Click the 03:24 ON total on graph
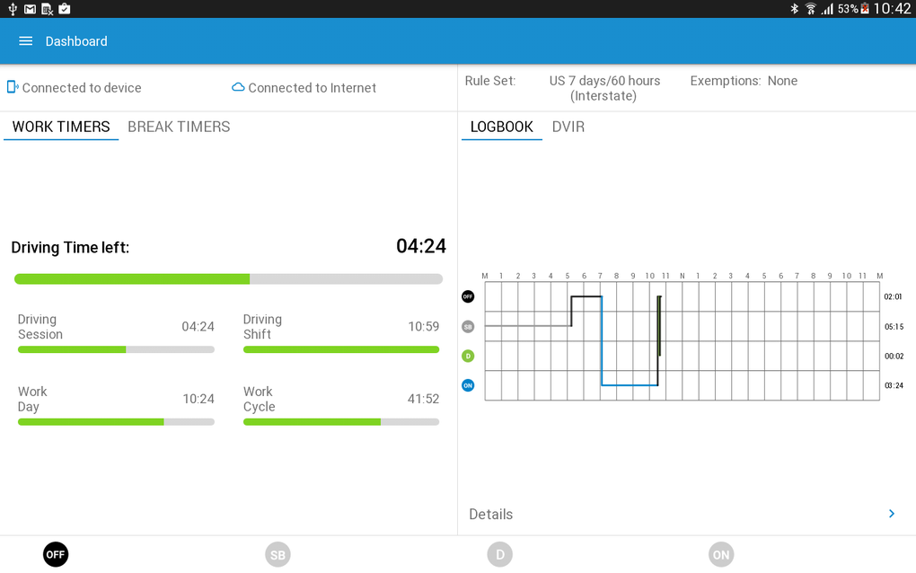The image size is (916, 573). point(894,385)
